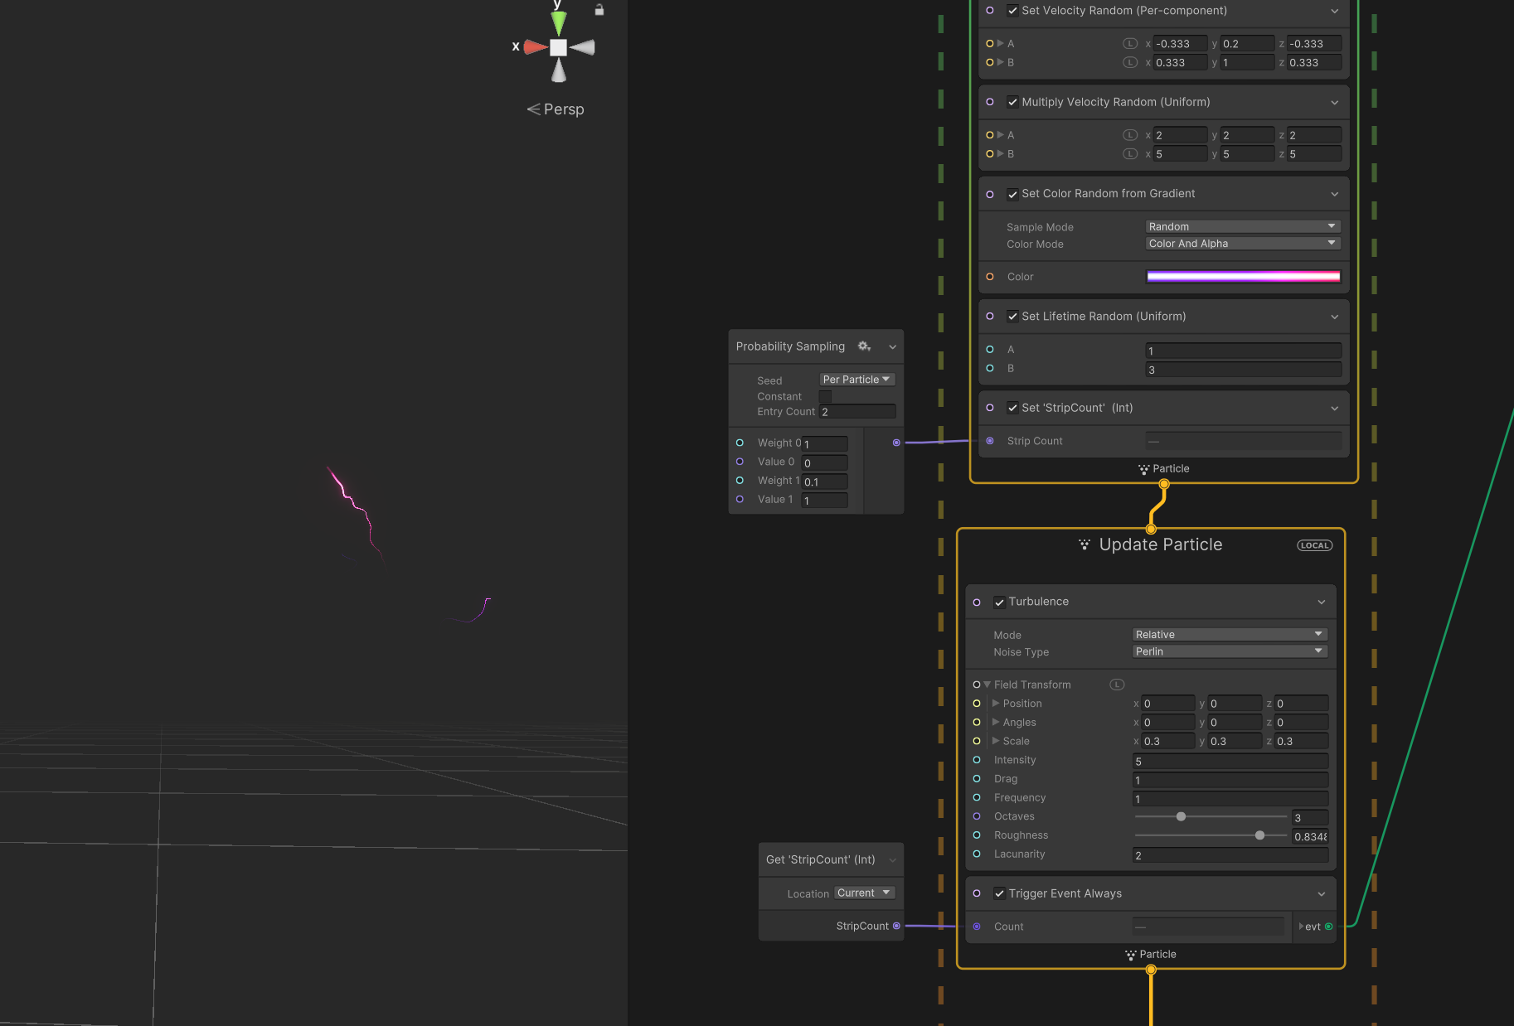Click the bottom grey cone of scene gizmo
Viewport: 1514px width, 1026px height.
pyautogui.click(x=559, y=71)
